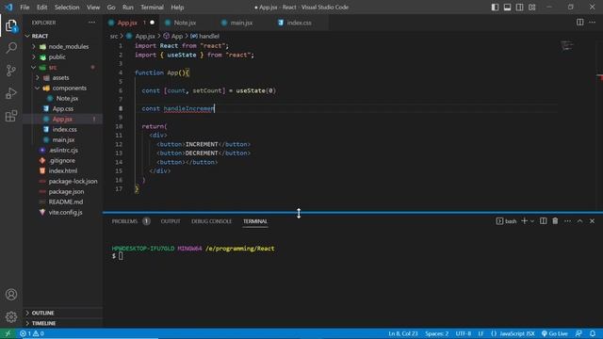Image resolution: width=603 pixels, height=339 pixels.
Task: Open the Accounts icon in activity bar
Action: (x=11, y=295)
